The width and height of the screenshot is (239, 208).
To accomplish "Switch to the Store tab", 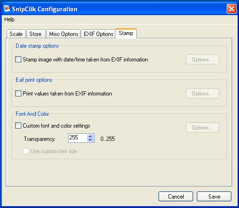I will (x=35, y=34).
